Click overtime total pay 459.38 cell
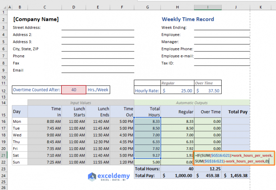This screenshot has width=276, height=190. pos(208,176)
